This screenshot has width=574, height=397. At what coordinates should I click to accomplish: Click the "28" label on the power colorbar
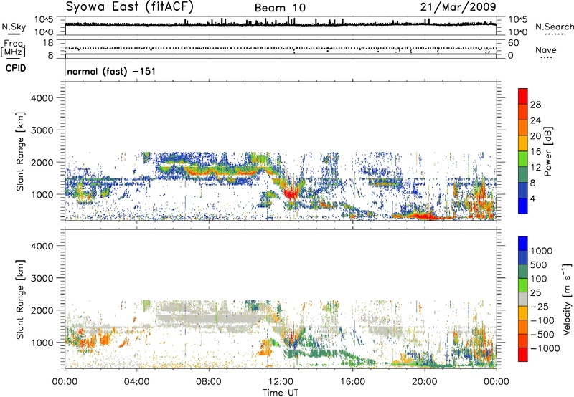535,105
